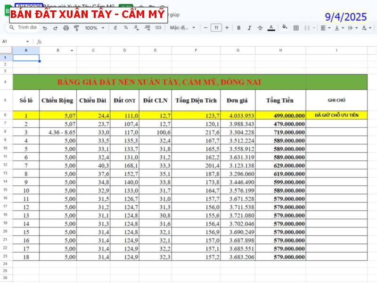Toggle italic formatting

click(249, 28)
